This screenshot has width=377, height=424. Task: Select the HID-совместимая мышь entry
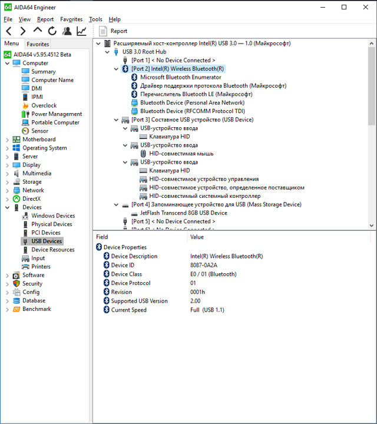(181, 154)
